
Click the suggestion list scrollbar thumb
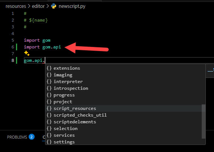click(x=204, y=121)
